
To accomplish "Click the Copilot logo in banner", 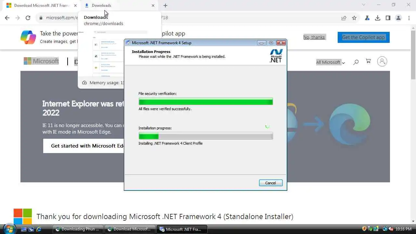I will 28,37.
